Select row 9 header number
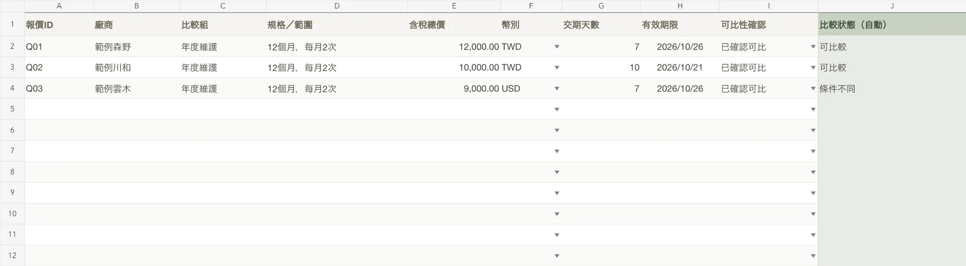Screen dimensions: 966x266 point(12,192)
